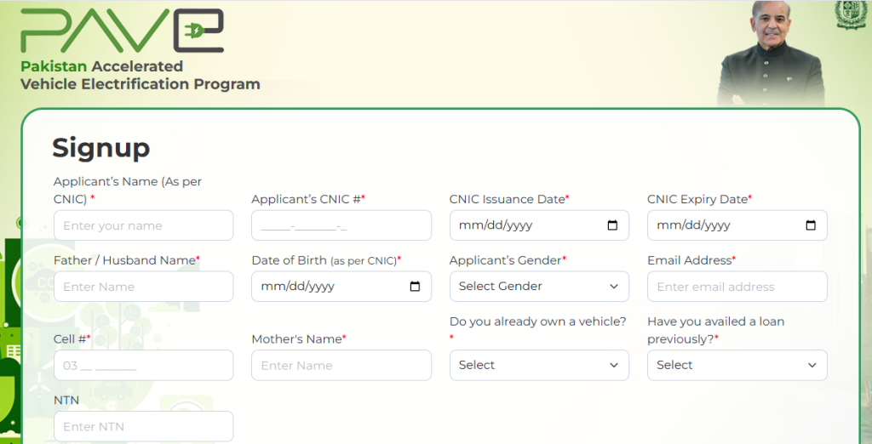Open the previous loan Select dropdown

(737, 365)
